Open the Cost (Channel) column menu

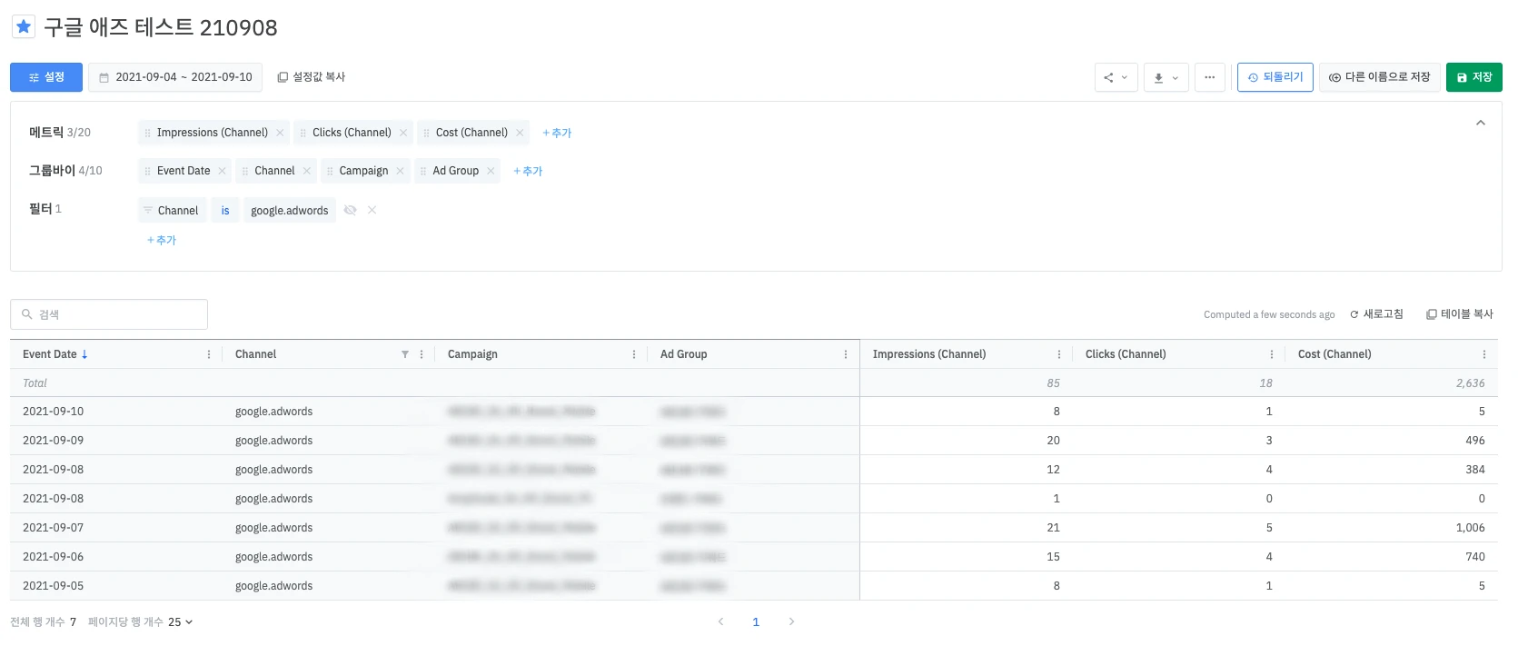click(x=1483, y=354)
